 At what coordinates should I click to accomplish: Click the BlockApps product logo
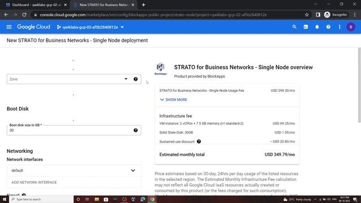(x=160, y=69)
